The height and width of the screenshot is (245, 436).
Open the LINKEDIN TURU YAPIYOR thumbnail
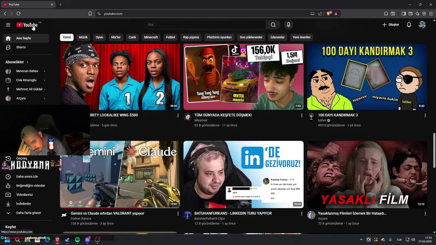pos(244,174)
